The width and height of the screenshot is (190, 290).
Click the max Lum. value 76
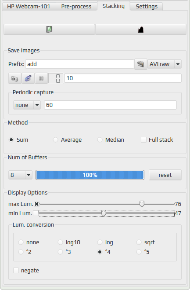point(178,204)
